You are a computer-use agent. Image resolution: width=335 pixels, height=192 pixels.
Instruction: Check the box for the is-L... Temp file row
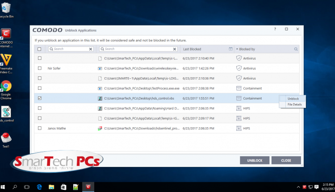click(39, 58)
